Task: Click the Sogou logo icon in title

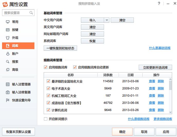Action: tap(5, 4)
